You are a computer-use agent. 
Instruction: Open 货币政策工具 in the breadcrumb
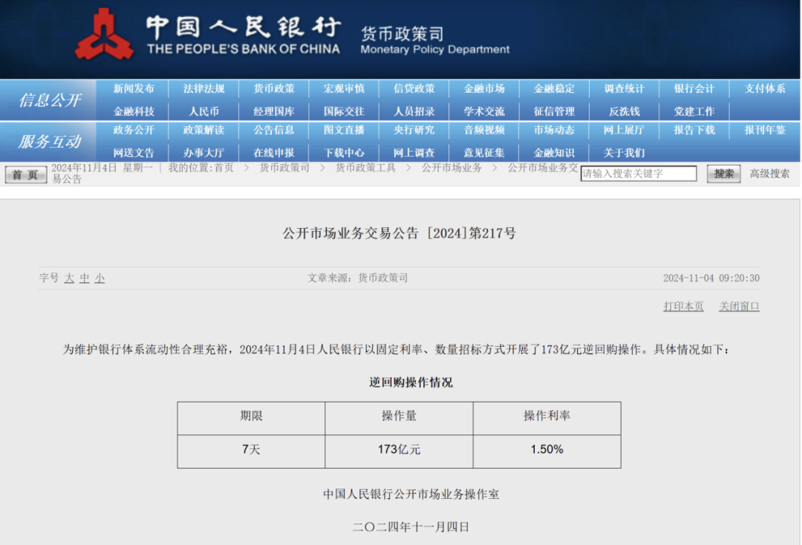tap(365, 168)
